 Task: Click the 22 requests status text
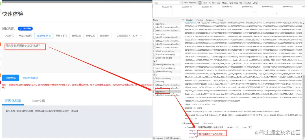[x=158, y=138]
